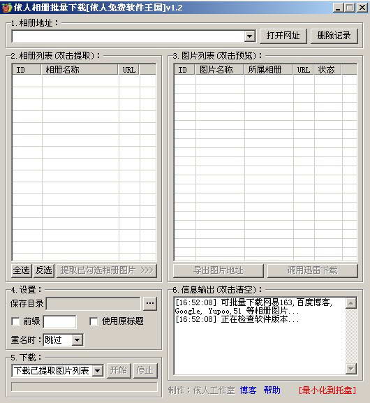The height and width of the screenshot is (403, 370).
Task: Click the 开始 download button
Action: click(119, 370)
